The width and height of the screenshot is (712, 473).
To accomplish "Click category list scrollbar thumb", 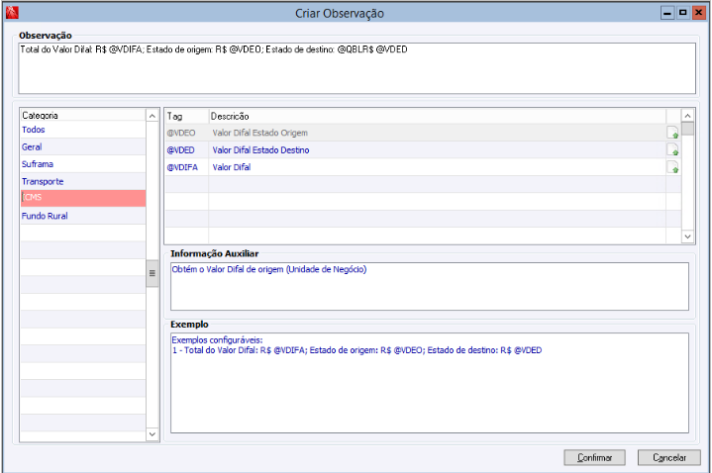I will coord(153,273).
